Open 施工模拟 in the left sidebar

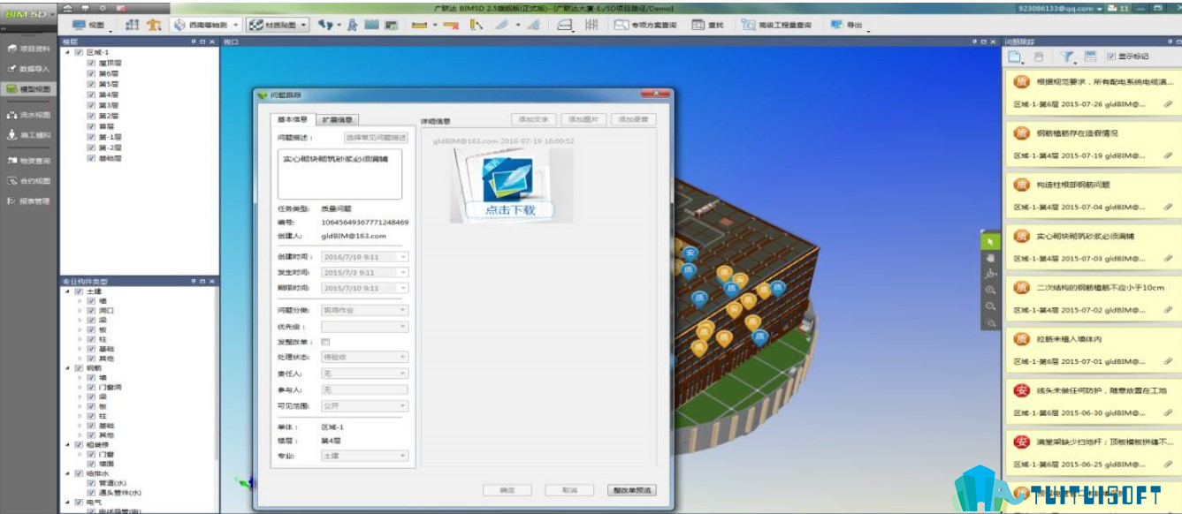29,135
